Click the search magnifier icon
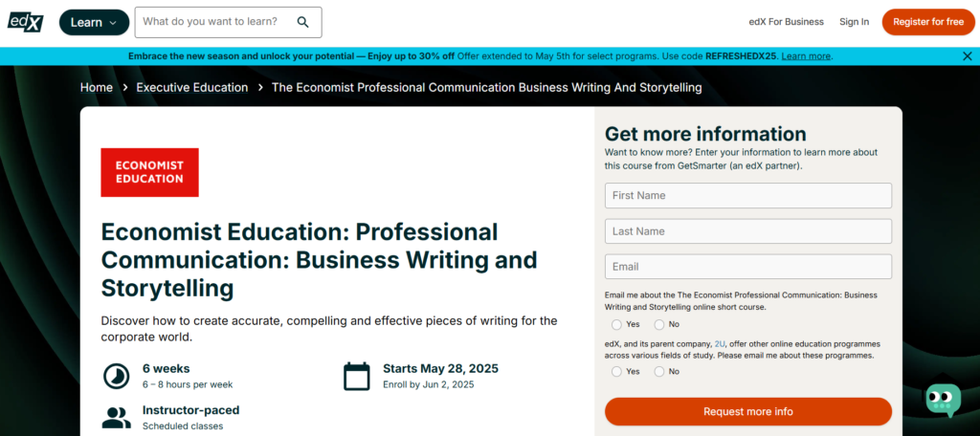Viewport: 980px width, 436px height. click(303, 22)
